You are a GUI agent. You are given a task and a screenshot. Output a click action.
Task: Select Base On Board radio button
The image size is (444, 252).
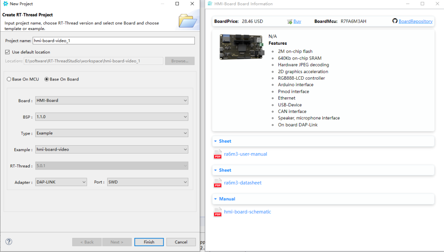click(46, 79)
